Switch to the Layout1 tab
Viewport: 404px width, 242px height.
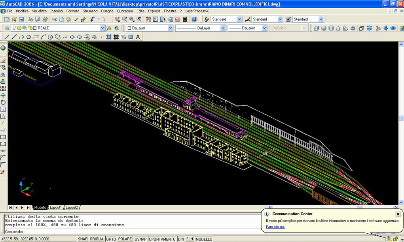pos(55,208)
